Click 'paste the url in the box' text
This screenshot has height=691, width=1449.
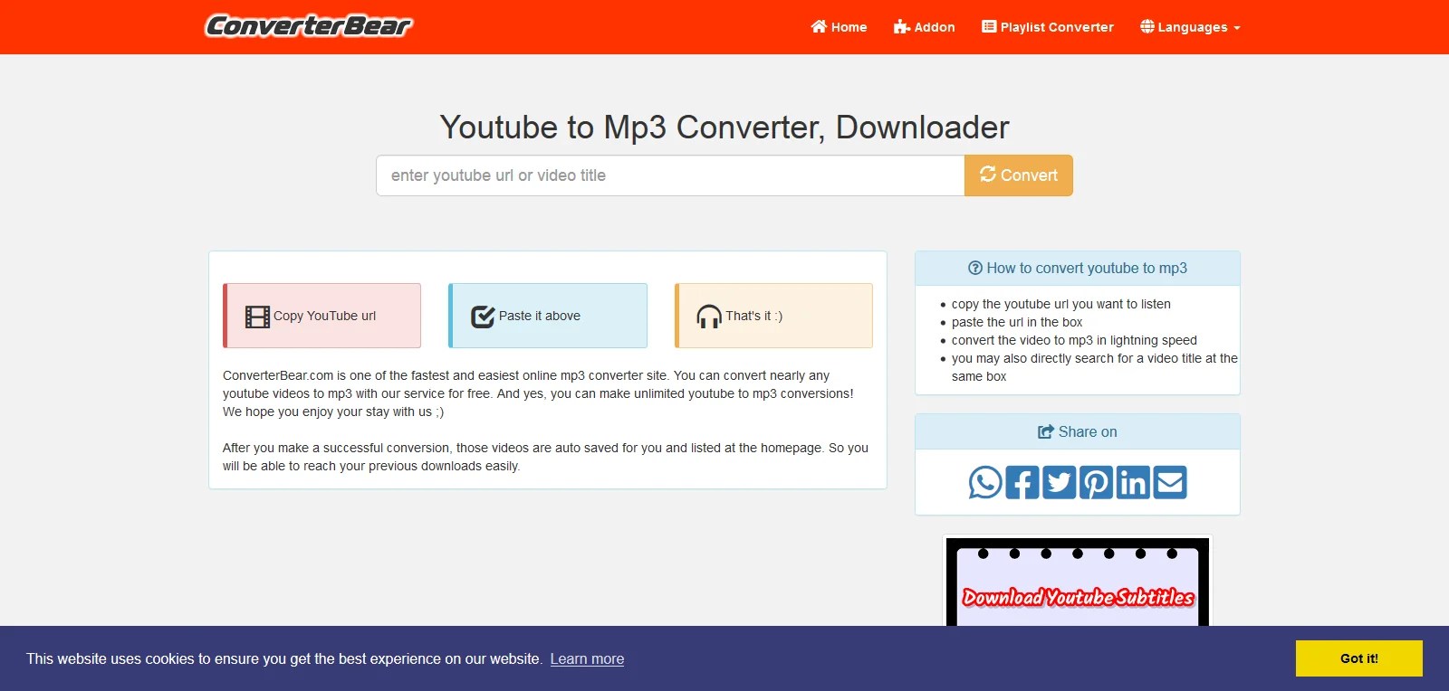click(1017, 322)
